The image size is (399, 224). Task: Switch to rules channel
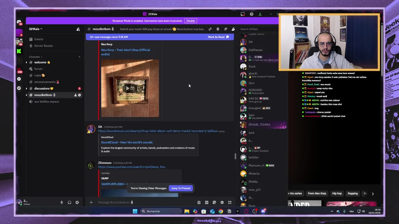tap(39, 75)
